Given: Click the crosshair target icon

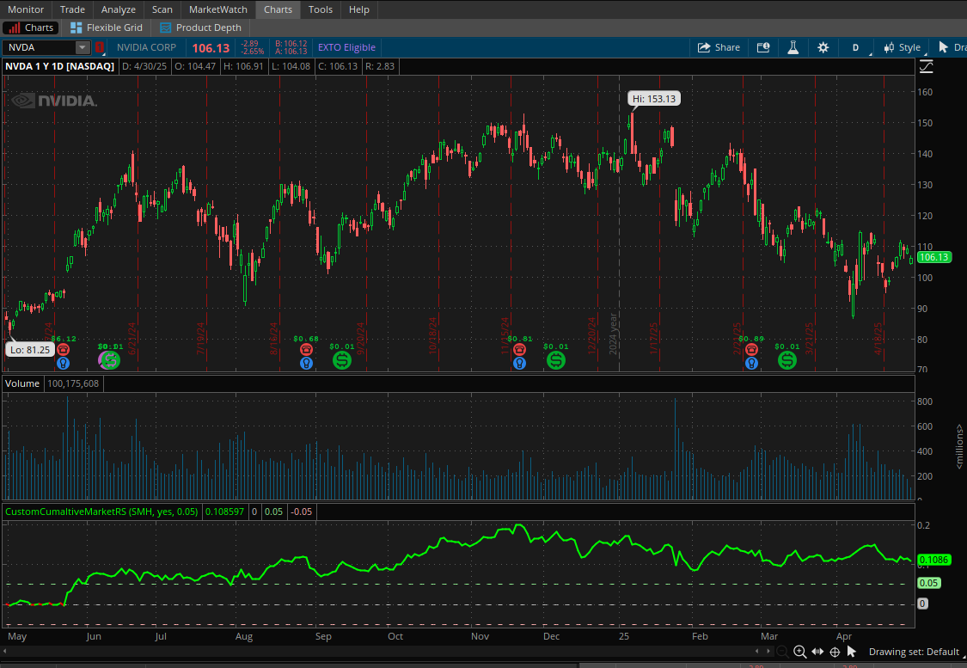Looking at the screenshot, I should click(x=835, y=652).
